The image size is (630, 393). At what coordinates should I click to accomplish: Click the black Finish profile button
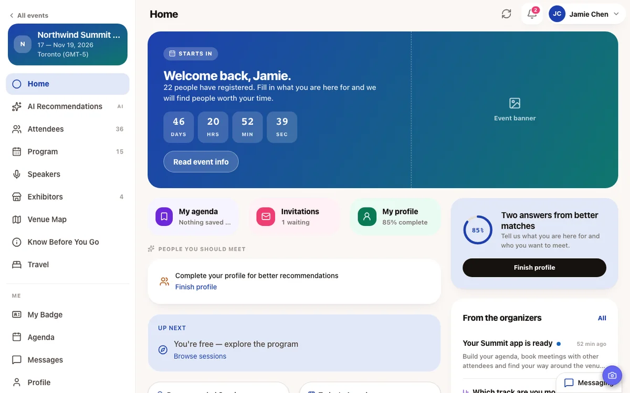tap(534, 267)
